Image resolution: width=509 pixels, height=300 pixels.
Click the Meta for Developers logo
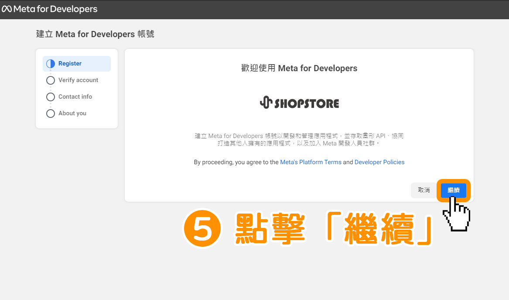pos(50,9)
